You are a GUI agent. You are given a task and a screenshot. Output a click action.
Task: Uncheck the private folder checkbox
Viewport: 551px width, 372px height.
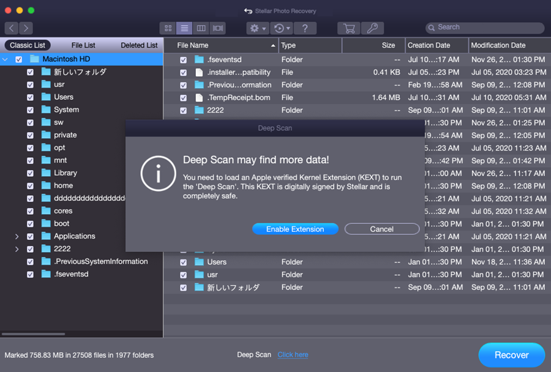(x=30, y=135)
